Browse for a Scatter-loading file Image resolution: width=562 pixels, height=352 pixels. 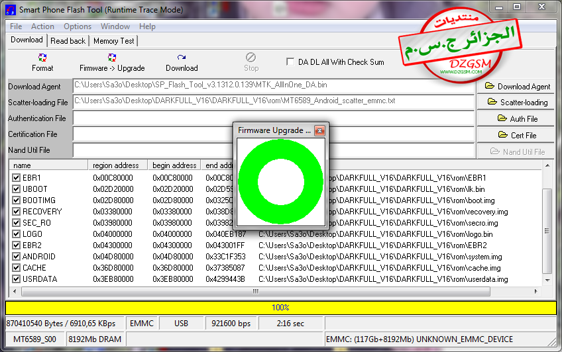(516, 103)
